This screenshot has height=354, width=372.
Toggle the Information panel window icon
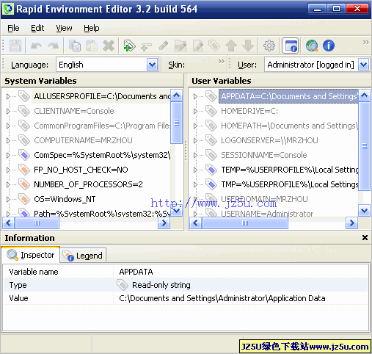291,46
